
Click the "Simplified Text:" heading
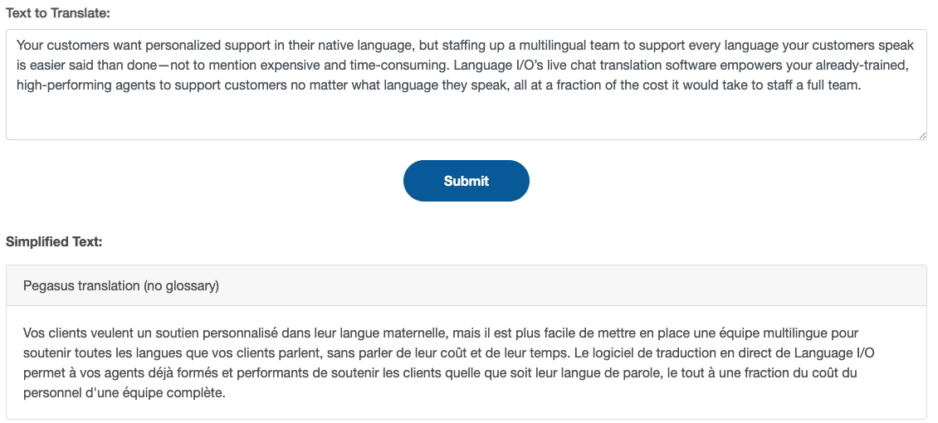[55, 242]
